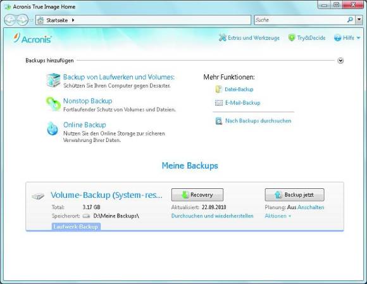The image size is (367, 284).
Task: Click the Acronis logo
Action: coord(32,39)
